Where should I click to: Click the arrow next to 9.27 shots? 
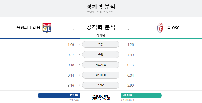(x=80, y=55)
